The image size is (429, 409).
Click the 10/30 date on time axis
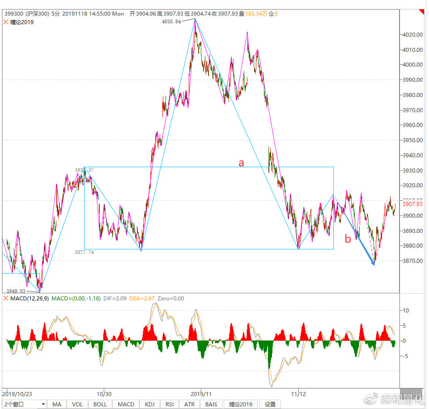click(x=104, y=394)
